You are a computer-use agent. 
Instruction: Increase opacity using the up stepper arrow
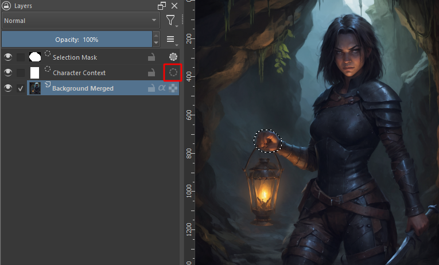click(157, 36)
